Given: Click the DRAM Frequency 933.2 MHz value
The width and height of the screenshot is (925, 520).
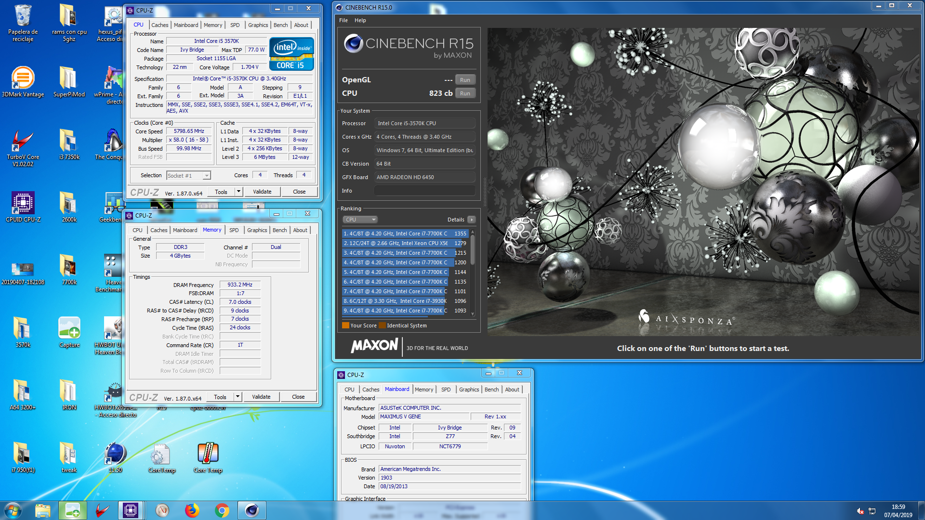Looking at the screenshot, I should click(x=240, y=285).
